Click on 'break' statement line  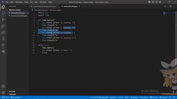click(45, 53)
